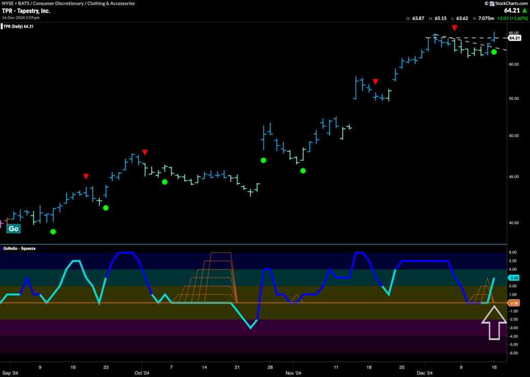Click the newest green dot near the December candles

494,52
